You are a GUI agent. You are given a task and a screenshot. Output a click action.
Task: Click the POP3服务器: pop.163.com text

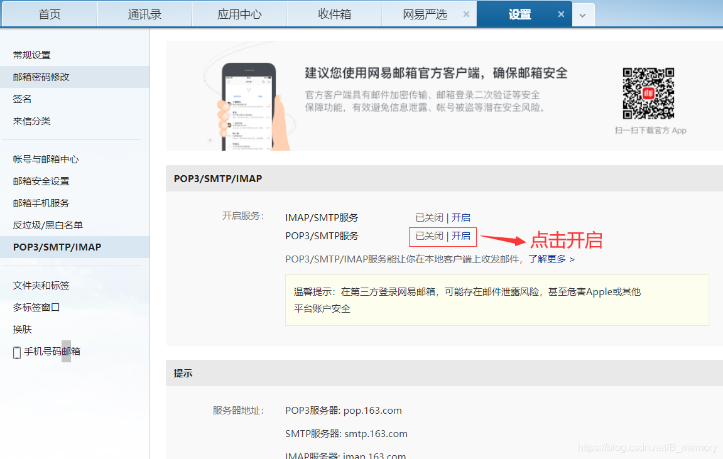[x=344, y=411]
